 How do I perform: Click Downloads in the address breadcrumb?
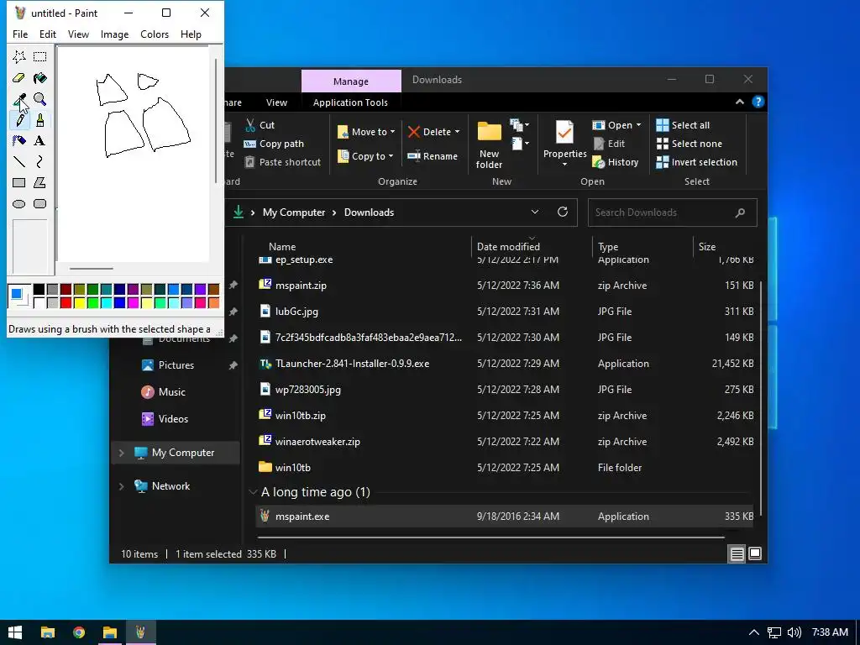click(370, 212)
